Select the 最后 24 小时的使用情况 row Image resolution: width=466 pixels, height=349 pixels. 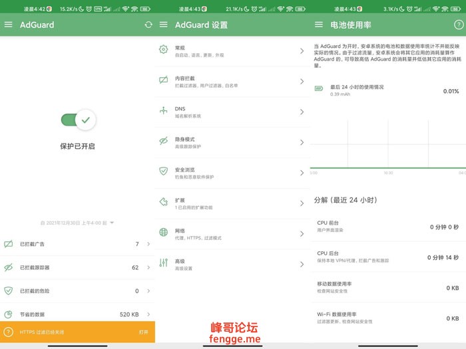click(x=388, y=90)
